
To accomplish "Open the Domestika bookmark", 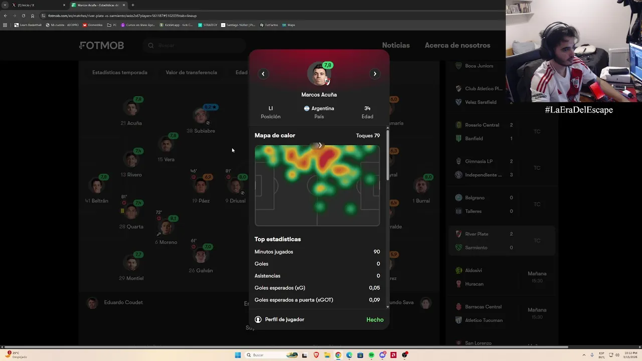I will point(93,25).
